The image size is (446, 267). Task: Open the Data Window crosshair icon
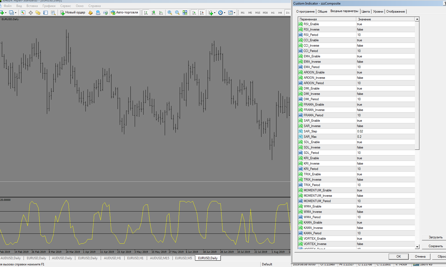tap(31, 13)
